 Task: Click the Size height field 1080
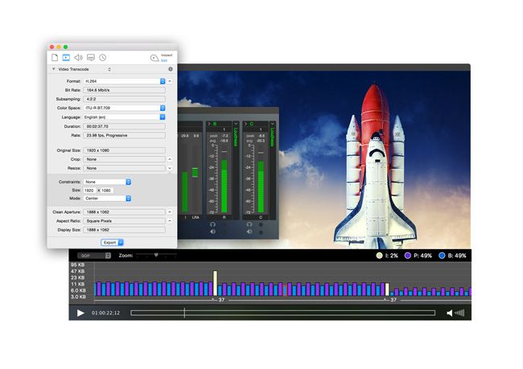(107, 191)
